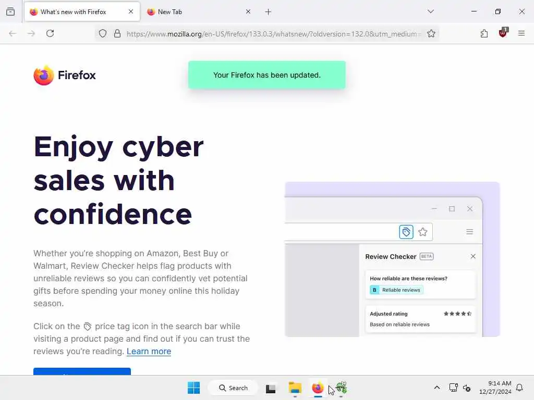Image resolution: width=534 pixels, height=400 pixels.
Task: Close the What's new with Firefox tab
Action: (x=131, y=11)
